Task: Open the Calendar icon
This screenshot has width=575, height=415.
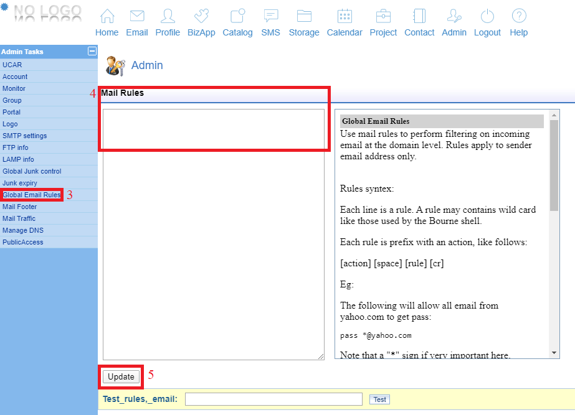Action: click(x=345, y=17)
